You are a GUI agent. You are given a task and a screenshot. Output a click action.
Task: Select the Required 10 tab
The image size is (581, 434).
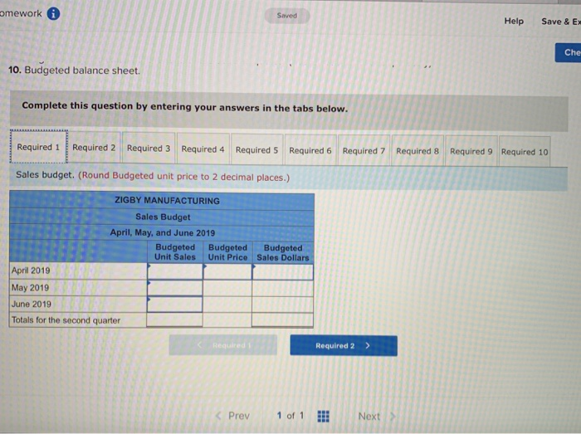(x=525, y=152)
